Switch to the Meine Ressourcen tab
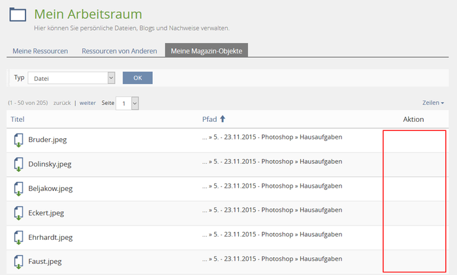Image resolution: width=457 pixels, height=275 pixels. (40, 51)
